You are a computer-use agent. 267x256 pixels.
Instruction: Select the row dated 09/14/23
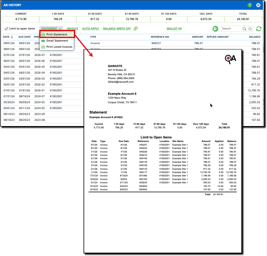tap(43, 114)
